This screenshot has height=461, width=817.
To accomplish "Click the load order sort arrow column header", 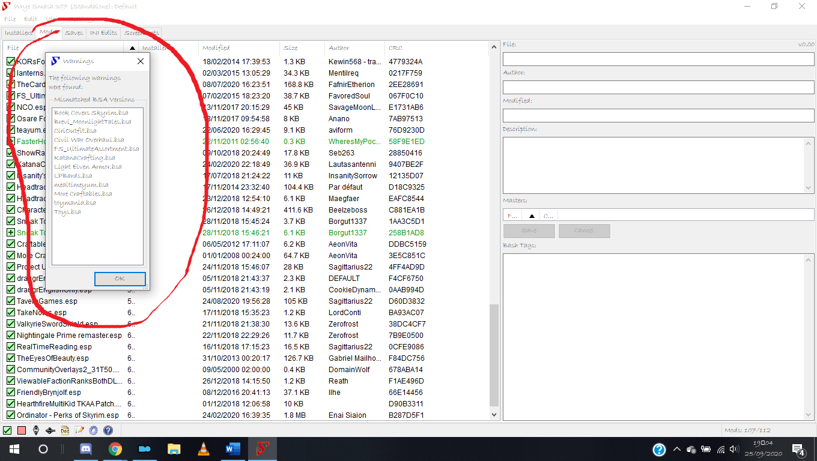I will pyautogui.click(x=132, y=47).
